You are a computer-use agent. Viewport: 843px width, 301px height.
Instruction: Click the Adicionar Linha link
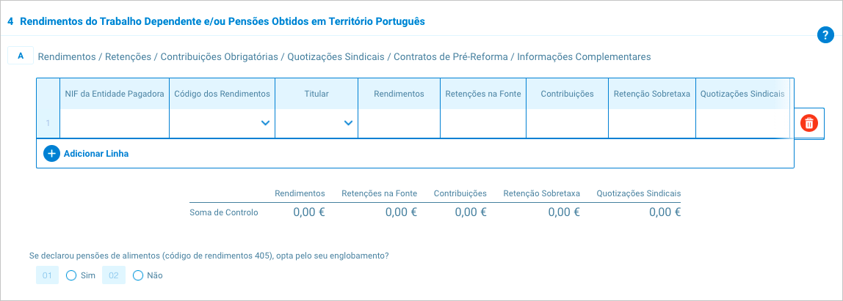[x=96, y=154]
